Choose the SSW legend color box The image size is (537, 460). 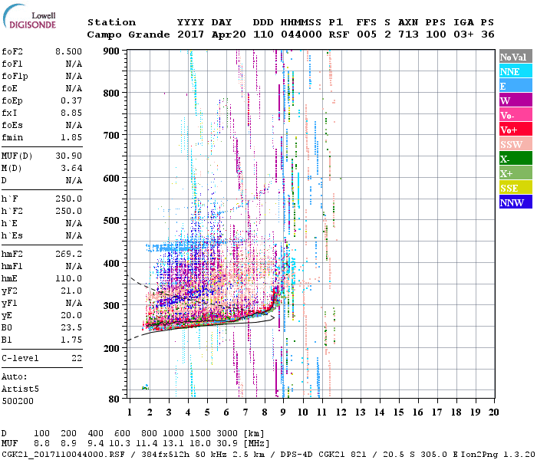pos(516,144)
